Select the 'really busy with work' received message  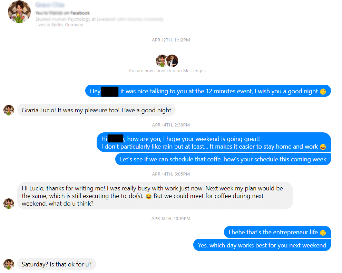155,196
